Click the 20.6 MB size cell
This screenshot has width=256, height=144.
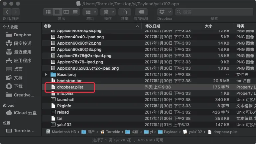pyautogui.click(x=221, y=81)
